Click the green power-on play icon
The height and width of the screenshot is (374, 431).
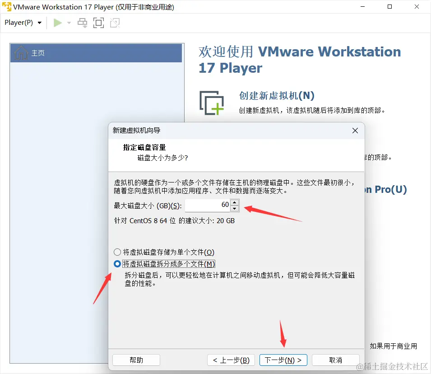point(57,23)
